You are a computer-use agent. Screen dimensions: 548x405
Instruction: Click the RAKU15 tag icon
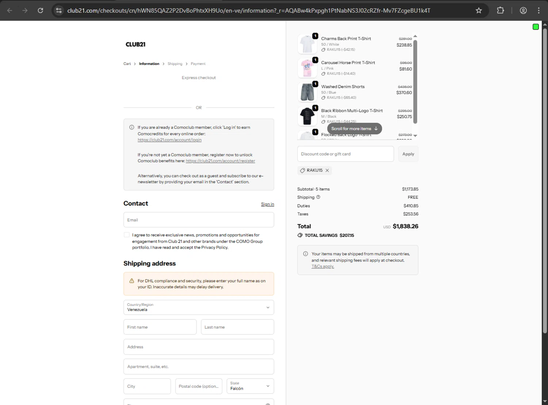(302, 170)
